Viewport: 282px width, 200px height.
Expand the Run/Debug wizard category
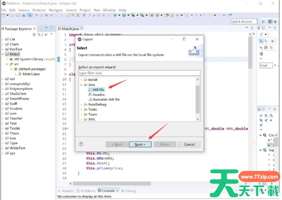point(81,105)
